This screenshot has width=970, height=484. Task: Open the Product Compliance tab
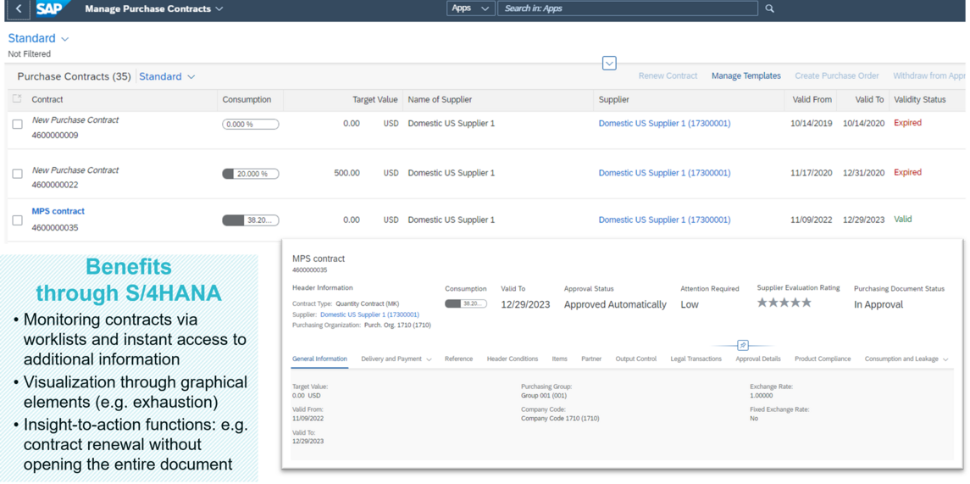click(x=823, y=359)
